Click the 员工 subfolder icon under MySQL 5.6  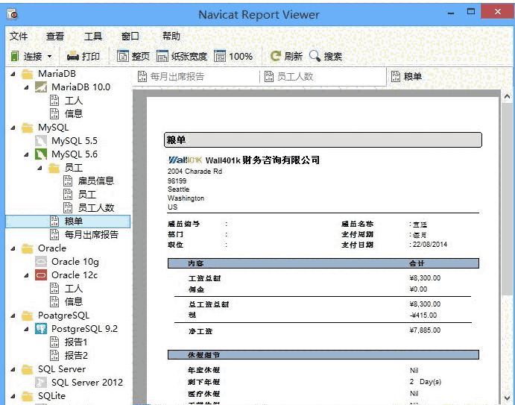pos(54,168)
